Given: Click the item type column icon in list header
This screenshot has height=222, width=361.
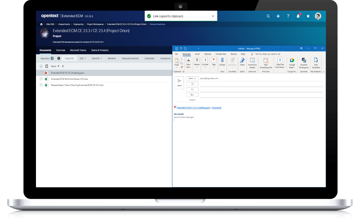Looking at the screenshot, I should tap(47, 66).
